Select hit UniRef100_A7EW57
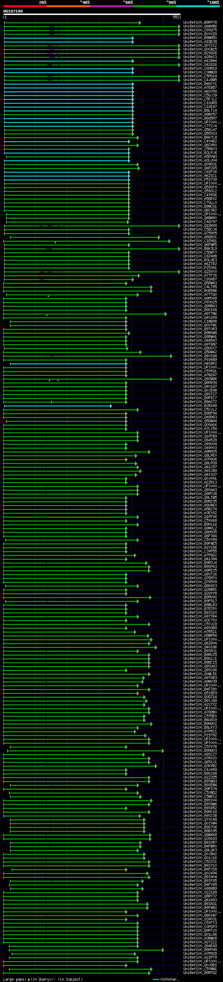Image resolution: width=223 pixels, height=982 pixels. coord(200,88)
